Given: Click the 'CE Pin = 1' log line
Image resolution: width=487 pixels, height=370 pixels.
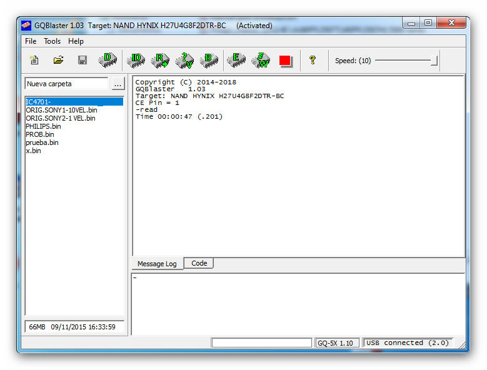Looking at the screenshot, I should click(158, 102).
